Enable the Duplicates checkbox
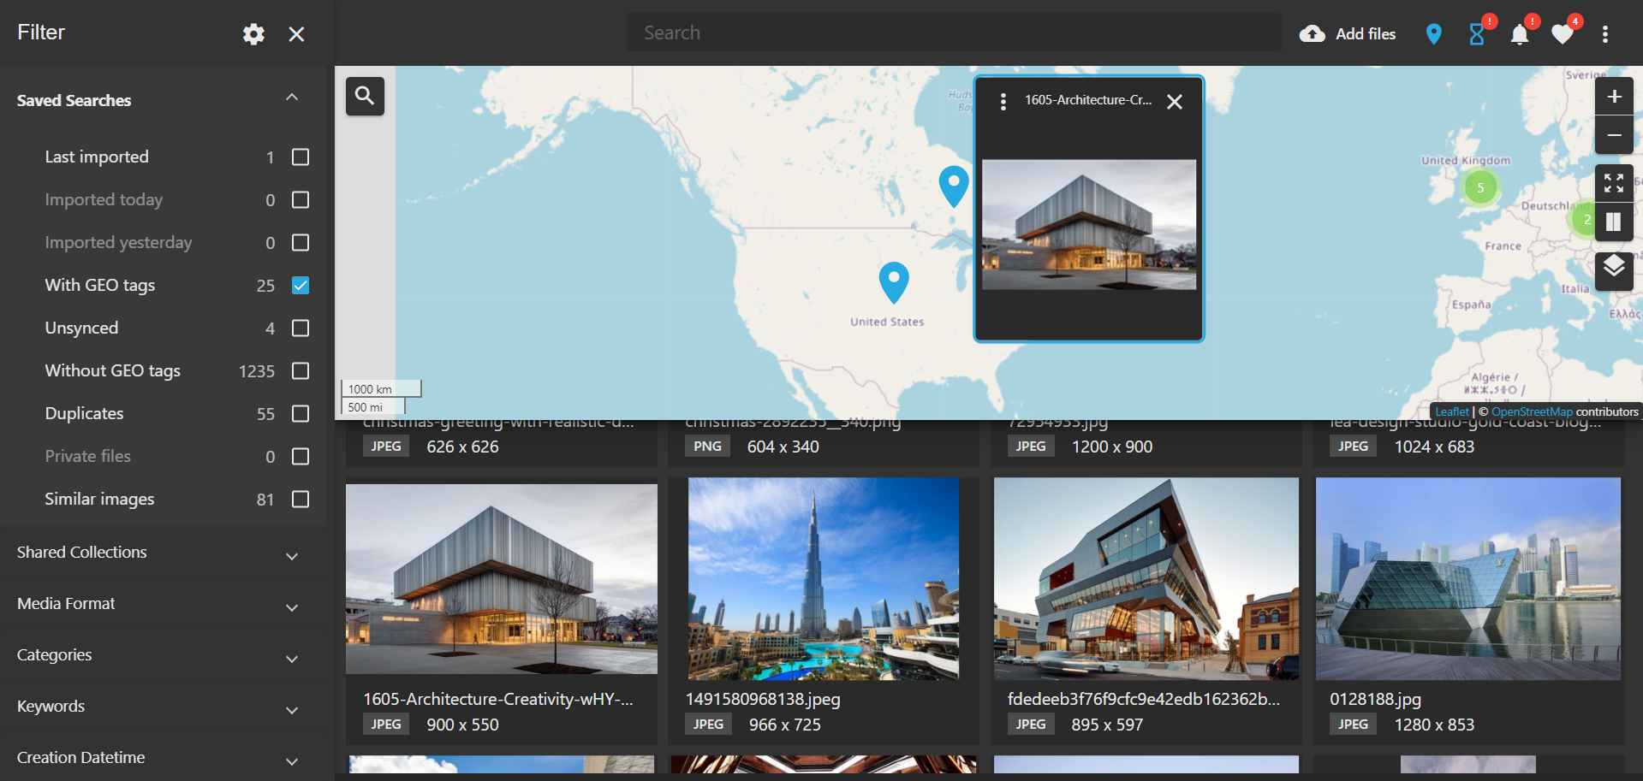The width and height of the screenshot is (1643, 781). click(301, 414)
